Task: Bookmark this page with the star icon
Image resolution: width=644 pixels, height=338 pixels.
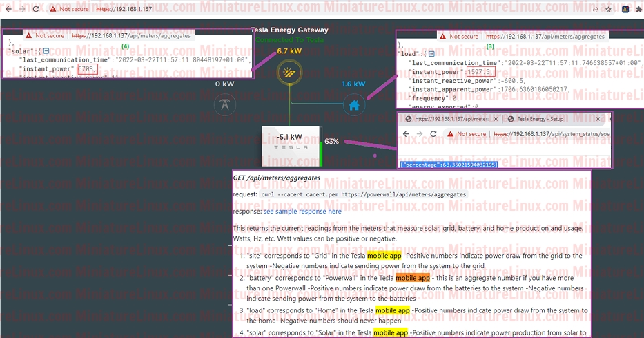Action: 608,9
